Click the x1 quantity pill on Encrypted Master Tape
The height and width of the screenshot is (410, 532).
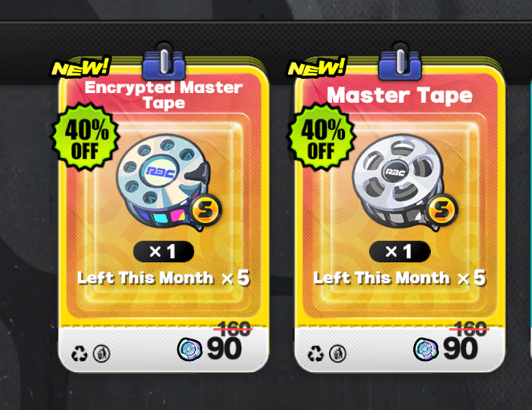164,252
